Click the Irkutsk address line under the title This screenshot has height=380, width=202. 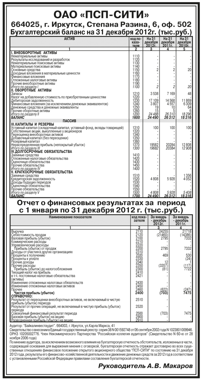[x=101, y=25]
